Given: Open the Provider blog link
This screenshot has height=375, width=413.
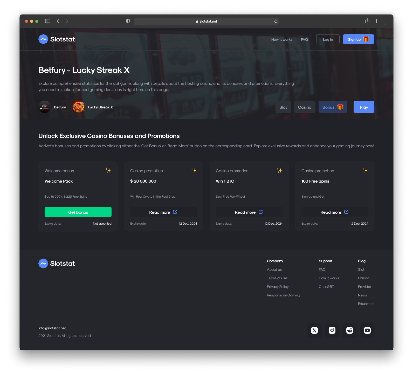Looking at the screenshot, I should (364, 287).
